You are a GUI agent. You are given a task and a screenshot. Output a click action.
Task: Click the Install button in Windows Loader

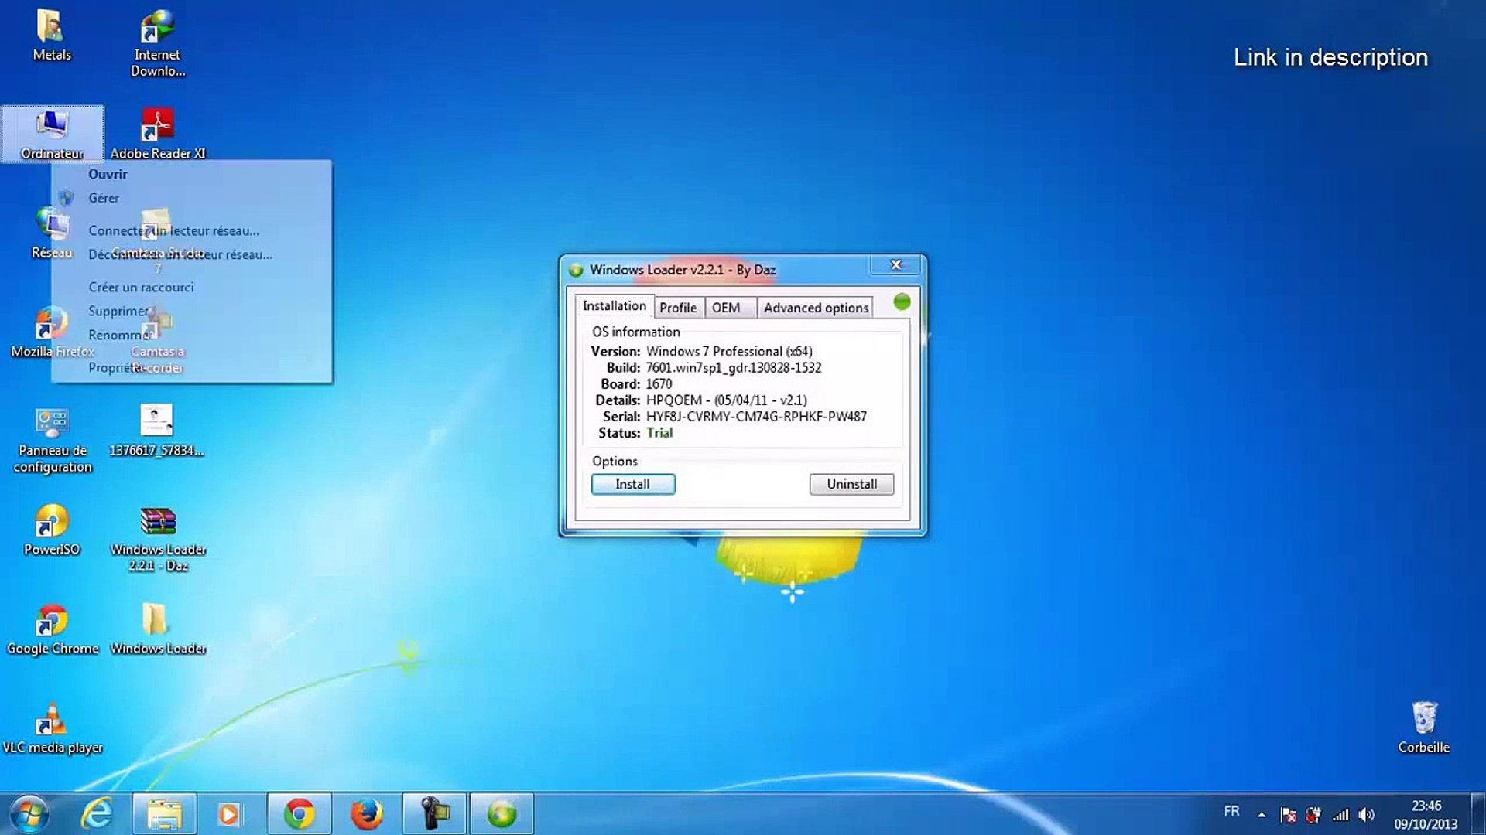tap(632, 484)
